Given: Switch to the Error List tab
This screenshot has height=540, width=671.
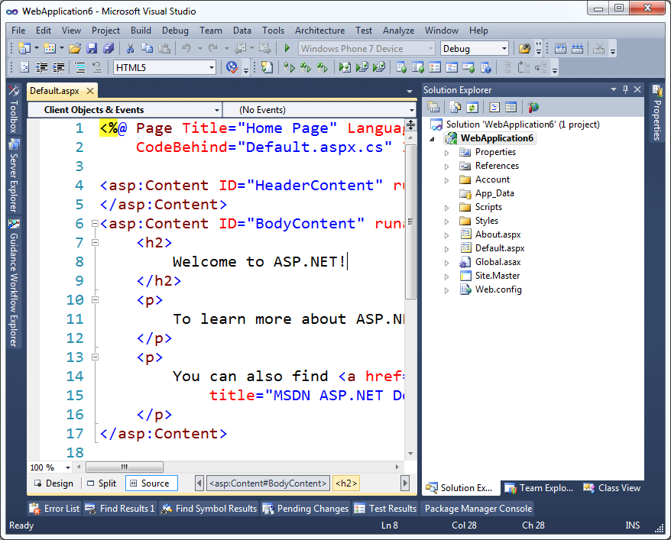Looking at the screenshot, I should pos(55,509).
